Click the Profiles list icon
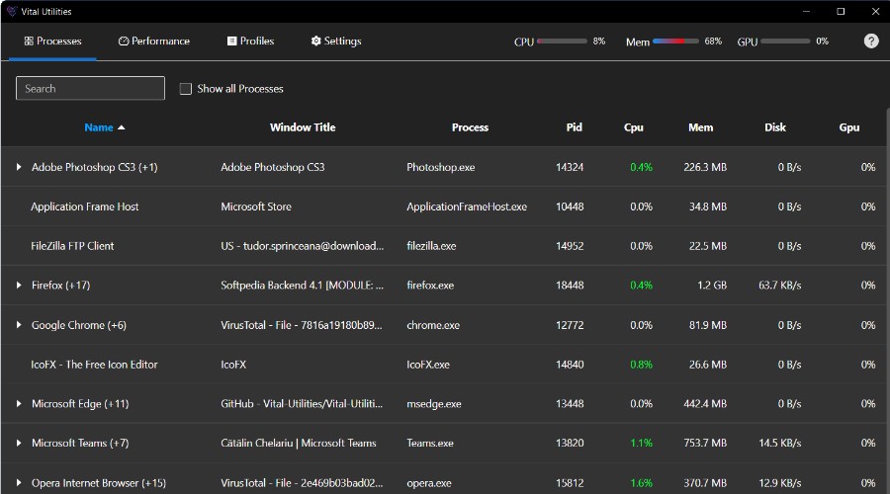Viewport: 890px width, 494px height. [231, 41]
